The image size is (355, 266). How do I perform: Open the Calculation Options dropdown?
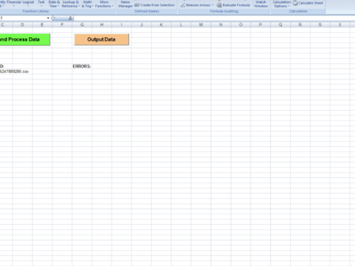point(281,4)
